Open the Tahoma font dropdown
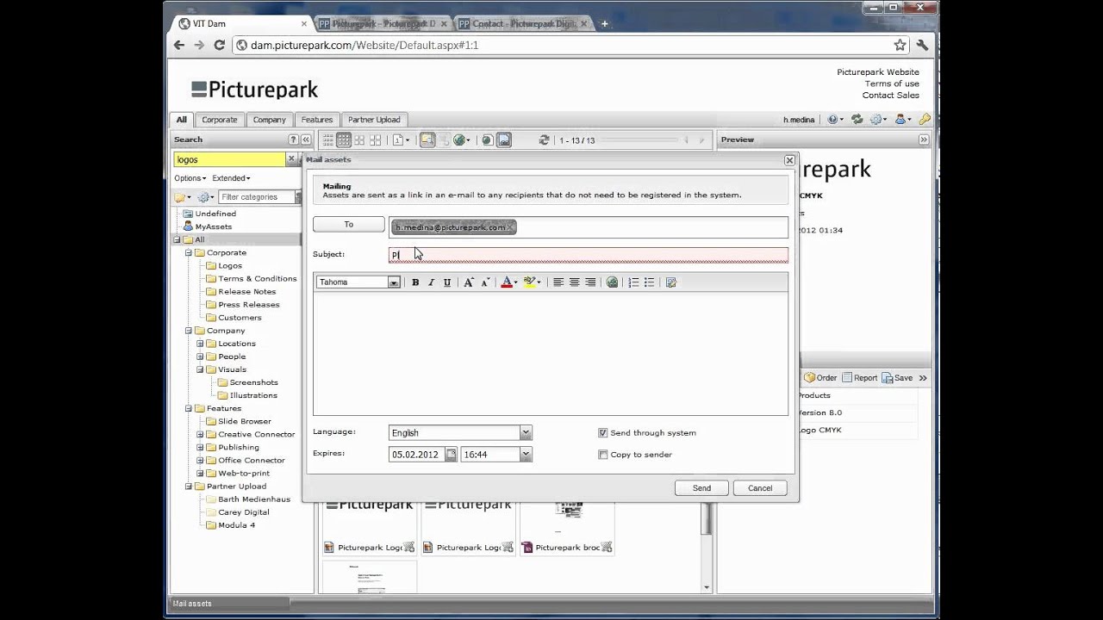The width and height of the screenshot is (1103, 620). pyautogui.click(x=393, y=282)
